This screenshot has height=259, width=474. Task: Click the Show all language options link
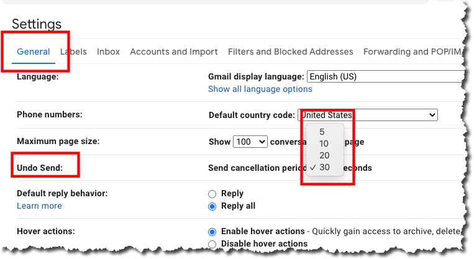[x=260, y=89]
